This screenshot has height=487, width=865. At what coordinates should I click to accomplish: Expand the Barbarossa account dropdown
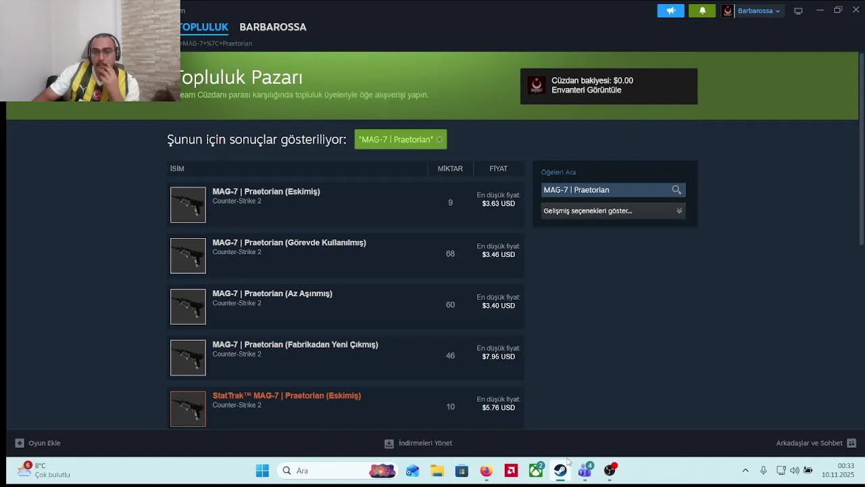[758, 11]
